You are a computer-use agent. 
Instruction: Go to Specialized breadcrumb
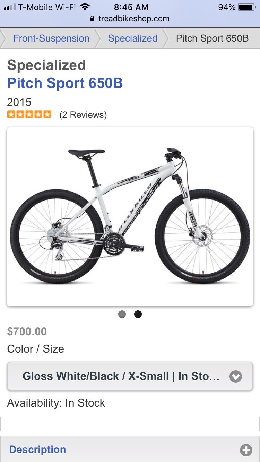133,38
